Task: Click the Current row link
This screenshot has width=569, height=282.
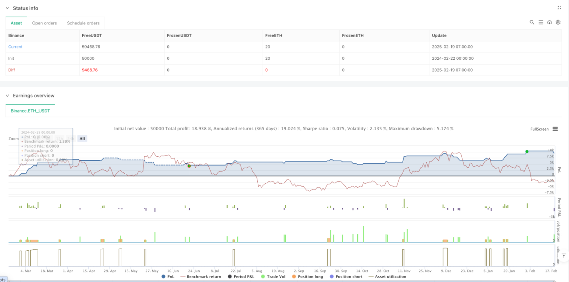Action: pyautogui.click(x=15, y=47)
